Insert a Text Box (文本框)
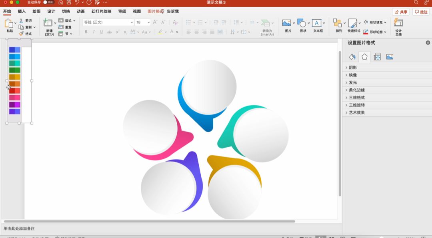Viewport: 432px width, 238px height. coord(316,23)
